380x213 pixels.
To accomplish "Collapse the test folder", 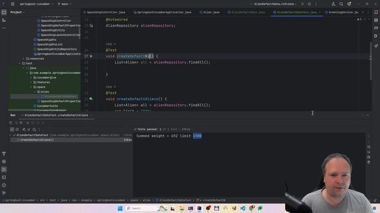I will (x=20, y=63).
